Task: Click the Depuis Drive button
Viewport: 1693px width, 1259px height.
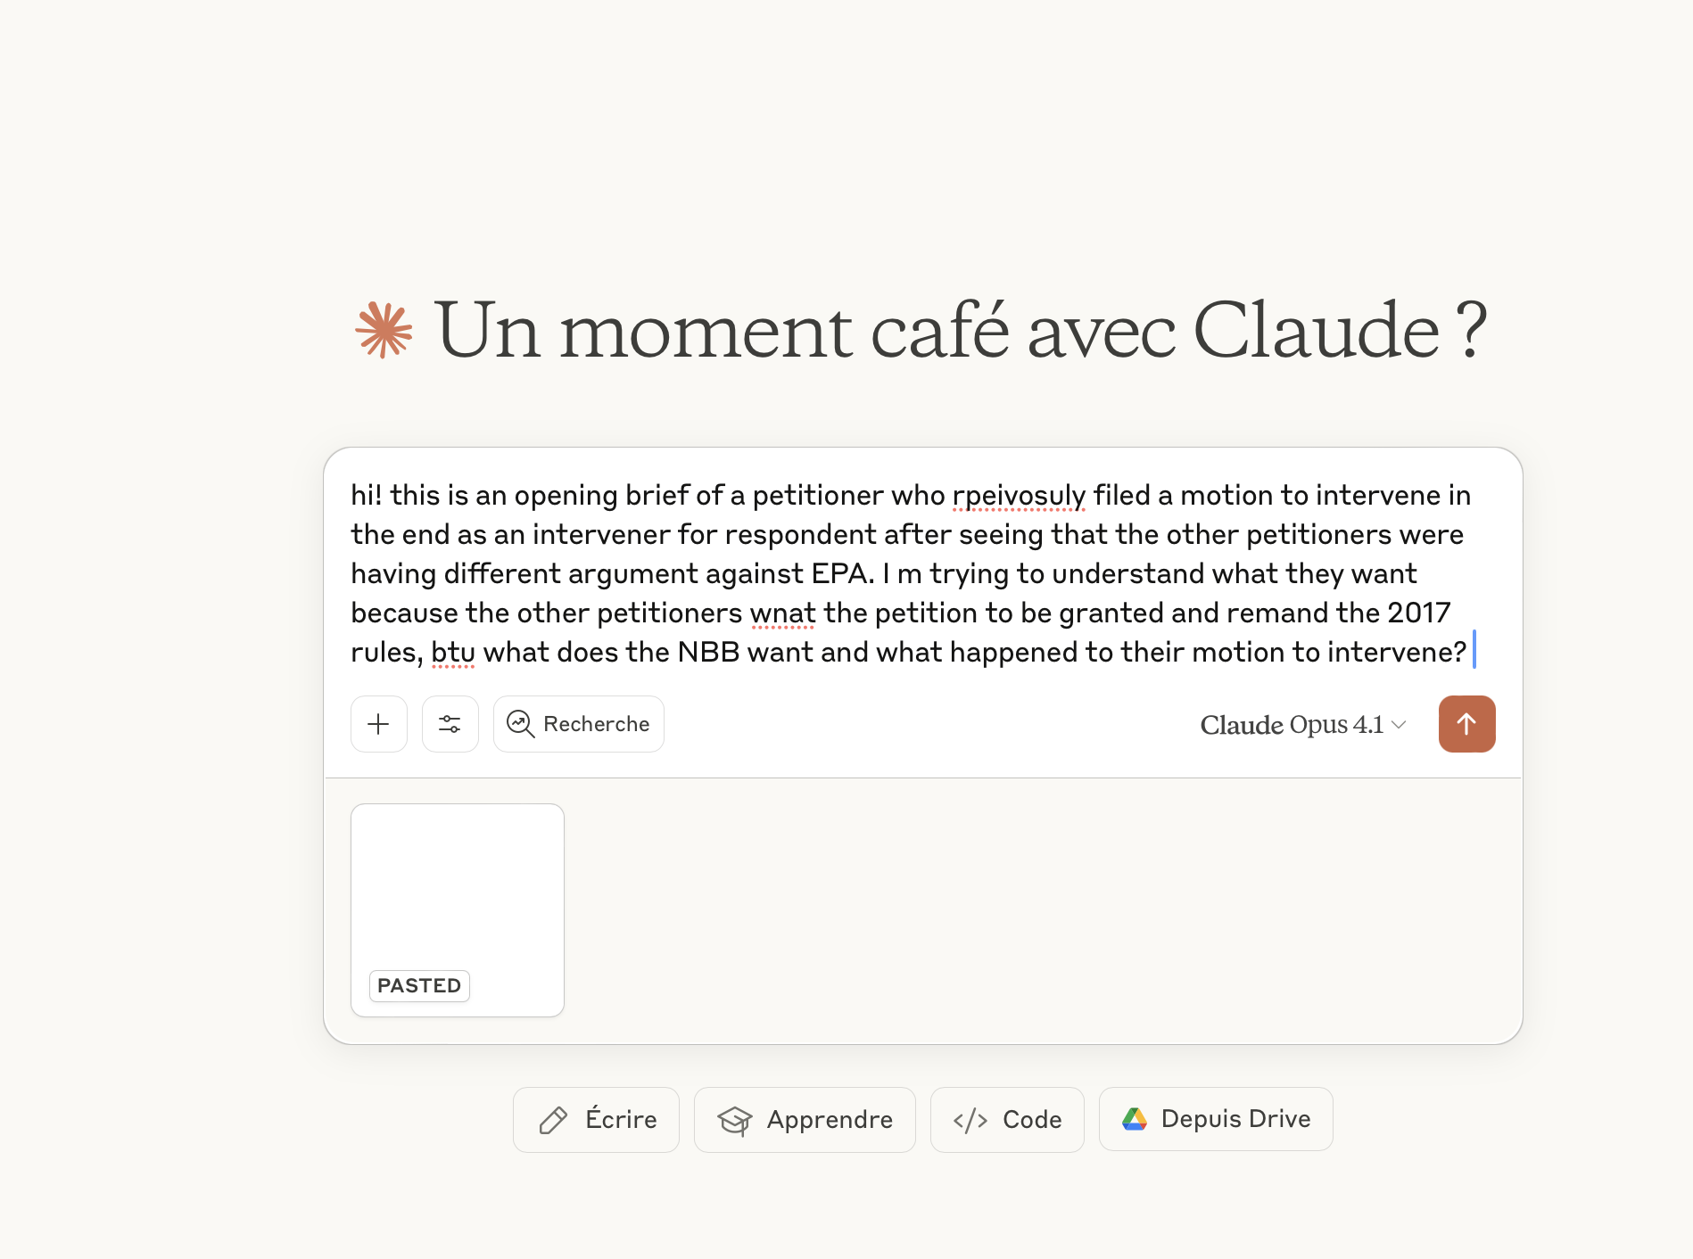Action: click(x=1216, y=1119)
